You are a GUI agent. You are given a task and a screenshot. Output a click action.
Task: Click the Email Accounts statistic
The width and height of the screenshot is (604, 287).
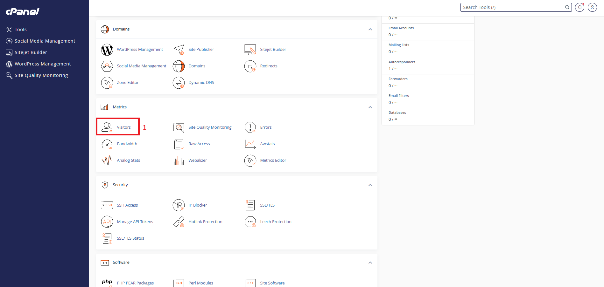(428, 31)
